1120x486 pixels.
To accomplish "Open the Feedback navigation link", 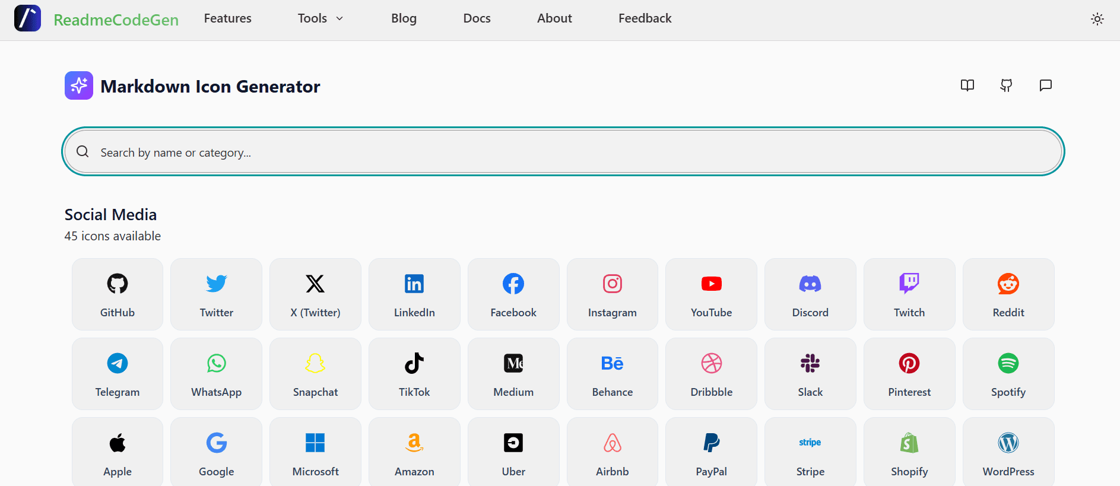I will tap(645, 18).
